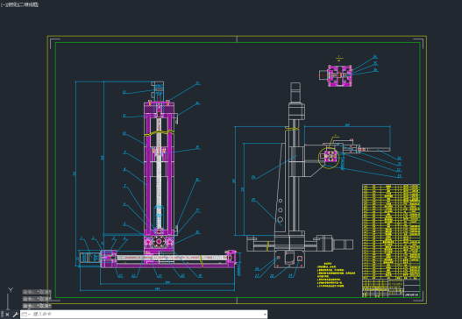Close the command line with the X icon

pos(7,315)
